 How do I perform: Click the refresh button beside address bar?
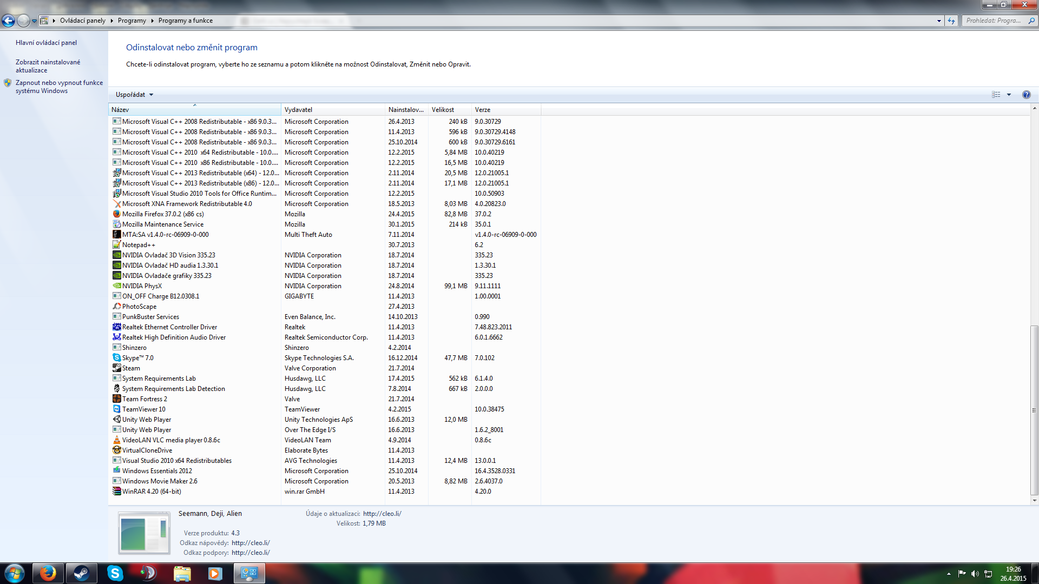click(x=951, y=21)
